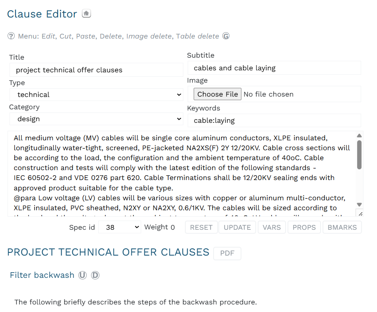
Task: Click the clause text area resize handle
Action: pyautogui.click(x=360, y=213)
